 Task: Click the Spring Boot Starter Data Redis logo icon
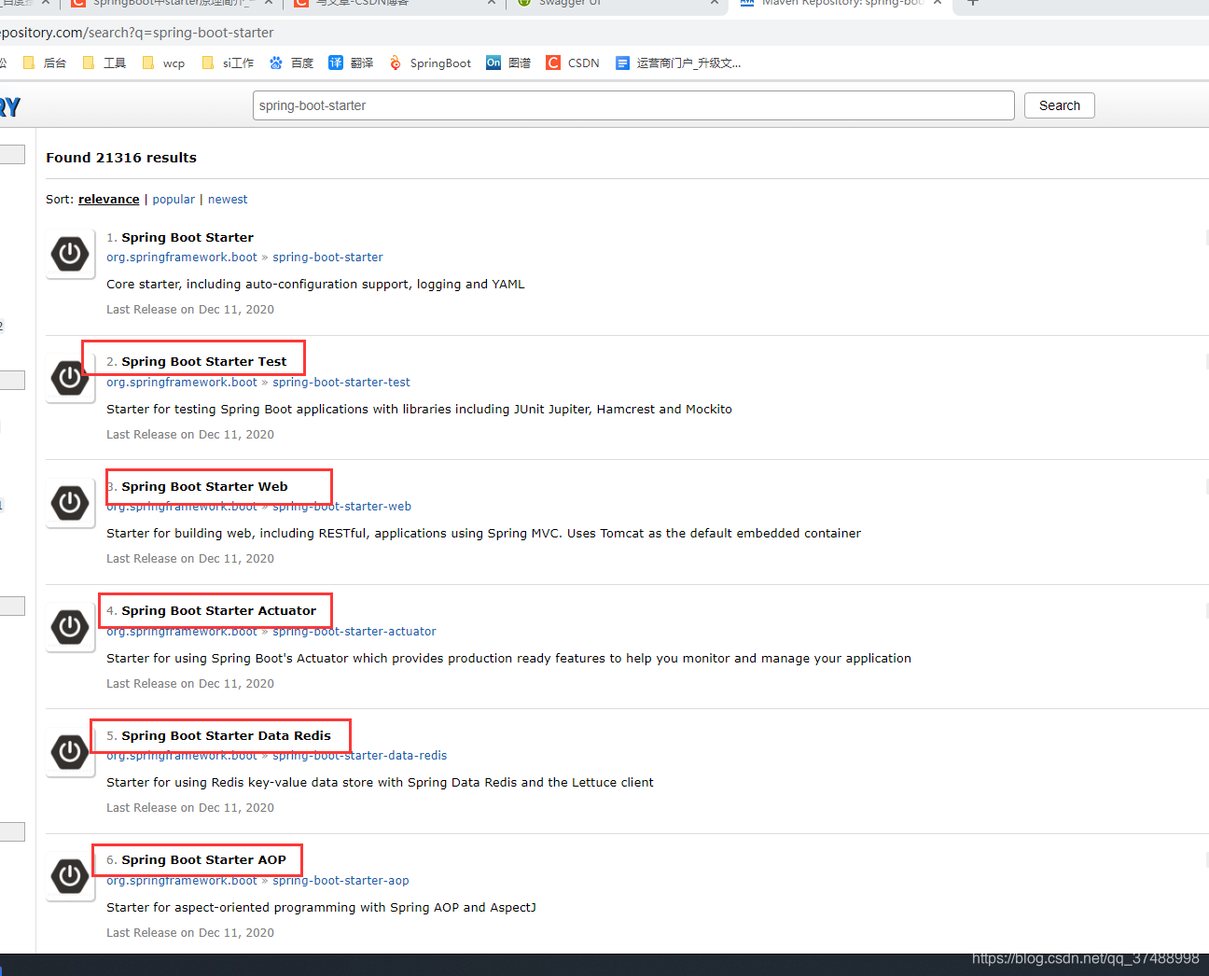(x=70, y=752)
